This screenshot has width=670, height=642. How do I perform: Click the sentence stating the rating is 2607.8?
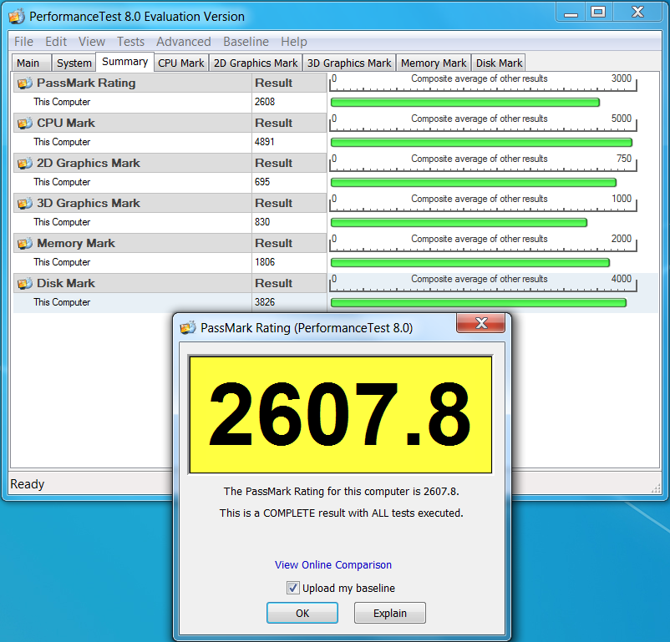tap(342, 491)
